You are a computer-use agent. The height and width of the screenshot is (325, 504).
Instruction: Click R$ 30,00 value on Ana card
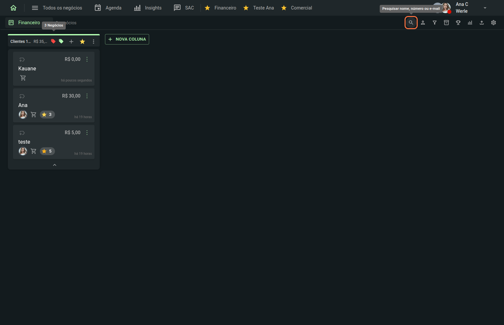click(71, 96)
